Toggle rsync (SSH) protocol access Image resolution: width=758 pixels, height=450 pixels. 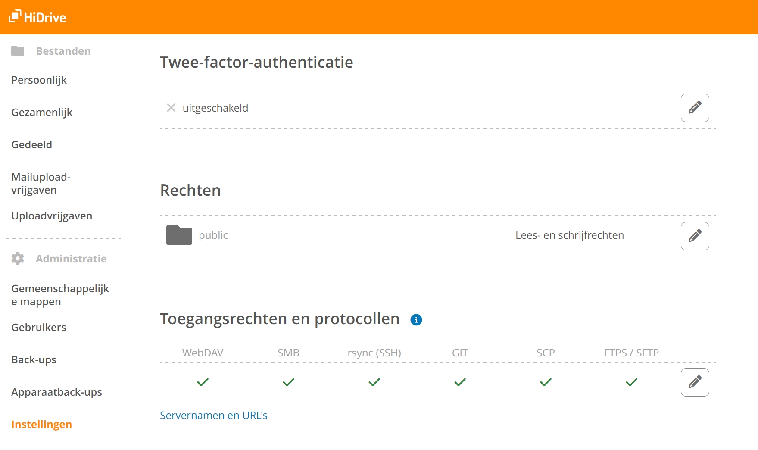[374, 382]
